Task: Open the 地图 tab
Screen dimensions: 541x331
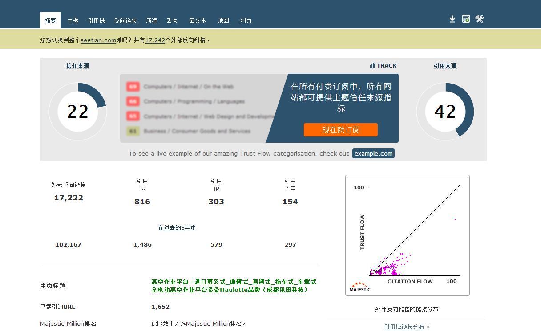Action: [223, 20]
